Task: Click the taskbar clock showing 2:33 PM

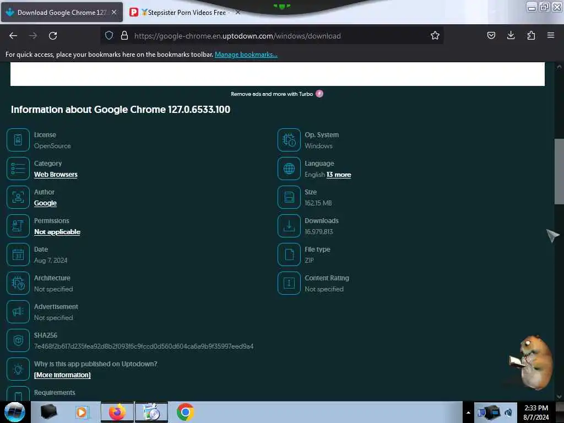Action: point(536,413)
